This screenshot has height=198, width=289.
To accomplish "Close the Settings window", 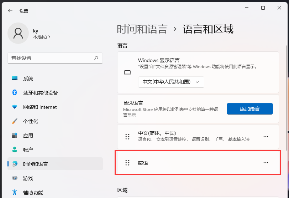I will pos(279,8).
